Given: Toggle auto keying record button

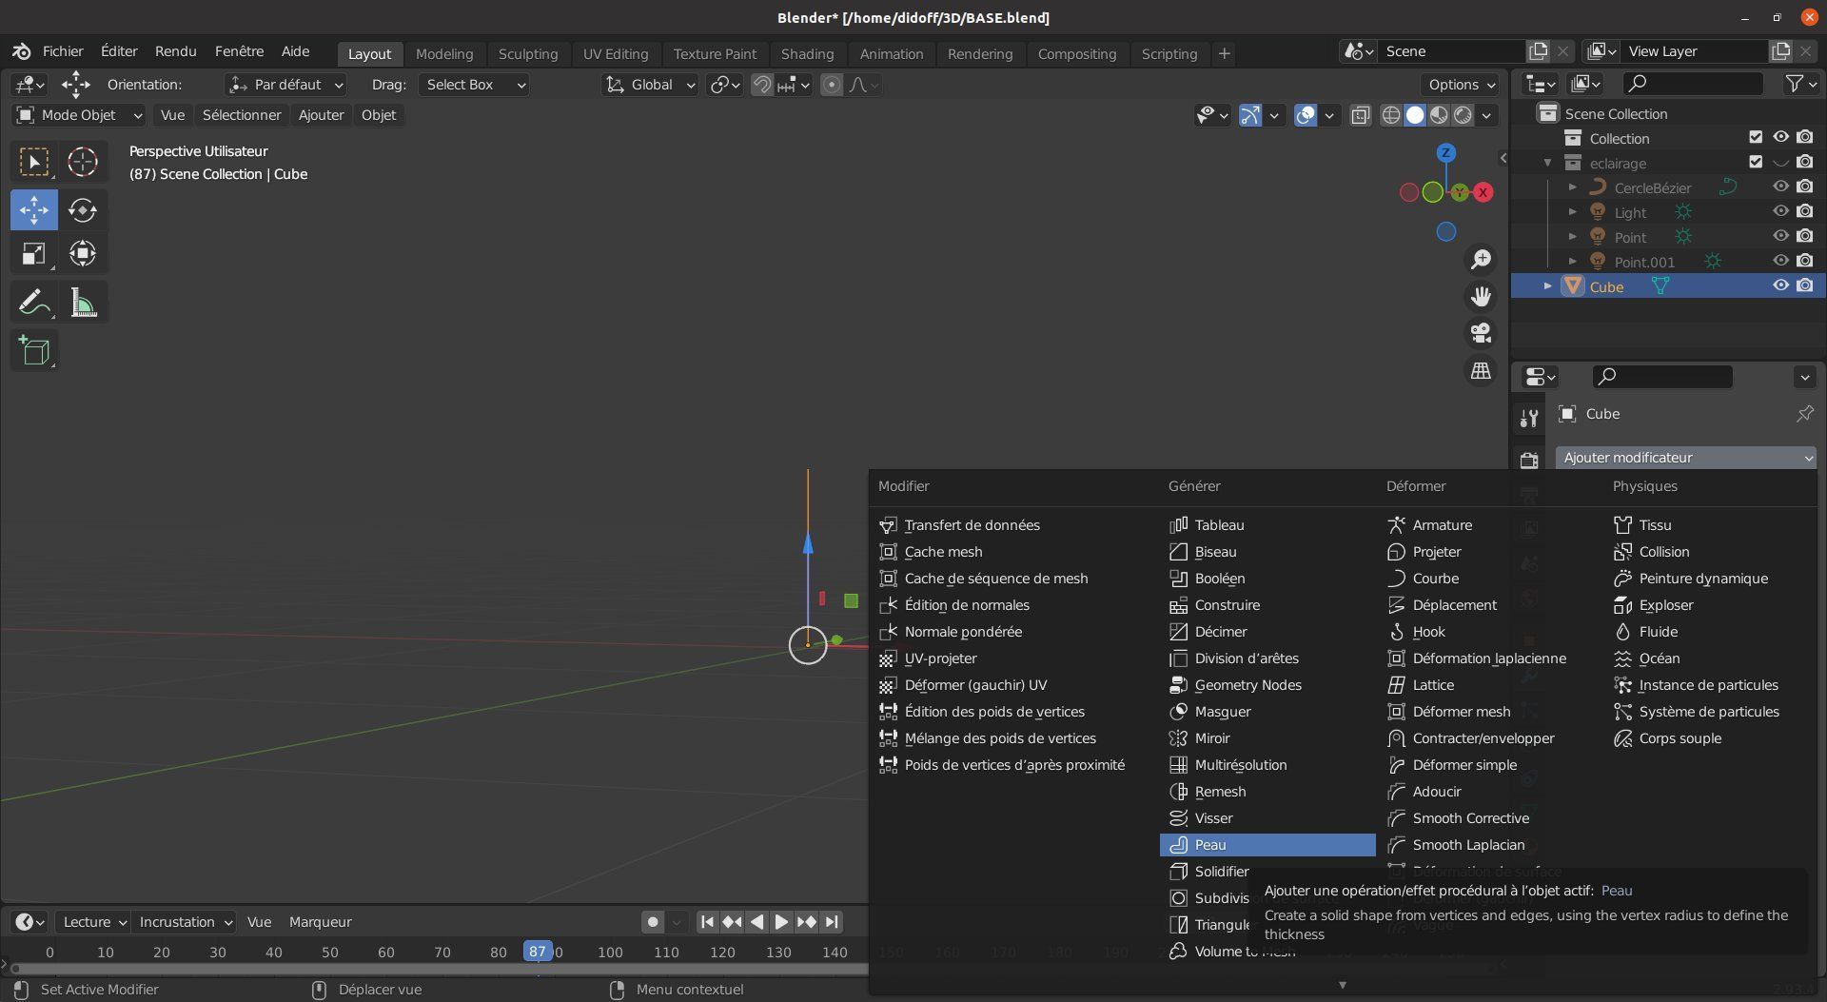Looking at the screenshot, I should (653, 922).
